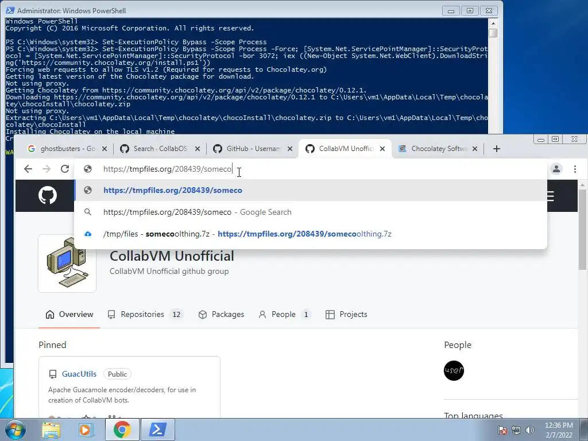Open a new Chrome tab with plus button
The height and width of the screenshot is (441, 588).
(497, 149)
